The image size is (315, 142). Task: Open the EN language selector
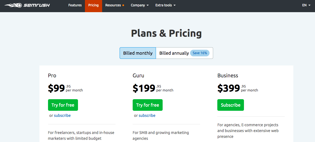(306, 5)
